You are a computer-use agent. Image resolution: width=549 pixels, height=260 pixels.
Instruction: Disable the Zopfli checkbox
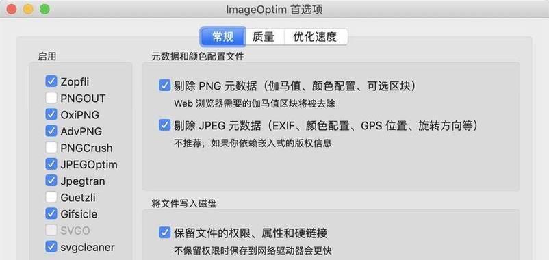(51, 81)
